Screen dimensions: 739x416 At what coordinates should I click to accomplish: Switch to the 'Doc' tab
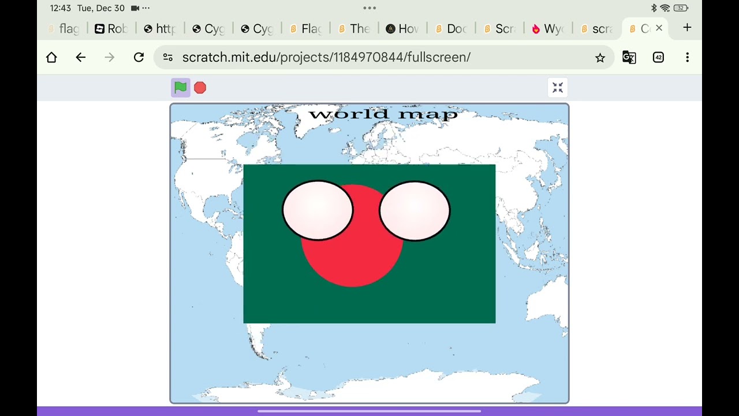click(x=451, y=28)
